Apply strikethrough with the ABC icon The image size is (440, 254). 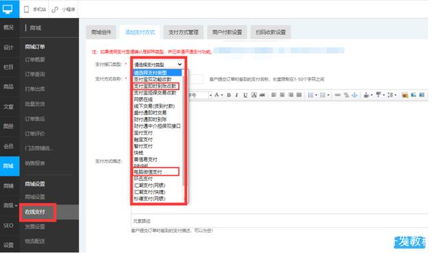262,95
